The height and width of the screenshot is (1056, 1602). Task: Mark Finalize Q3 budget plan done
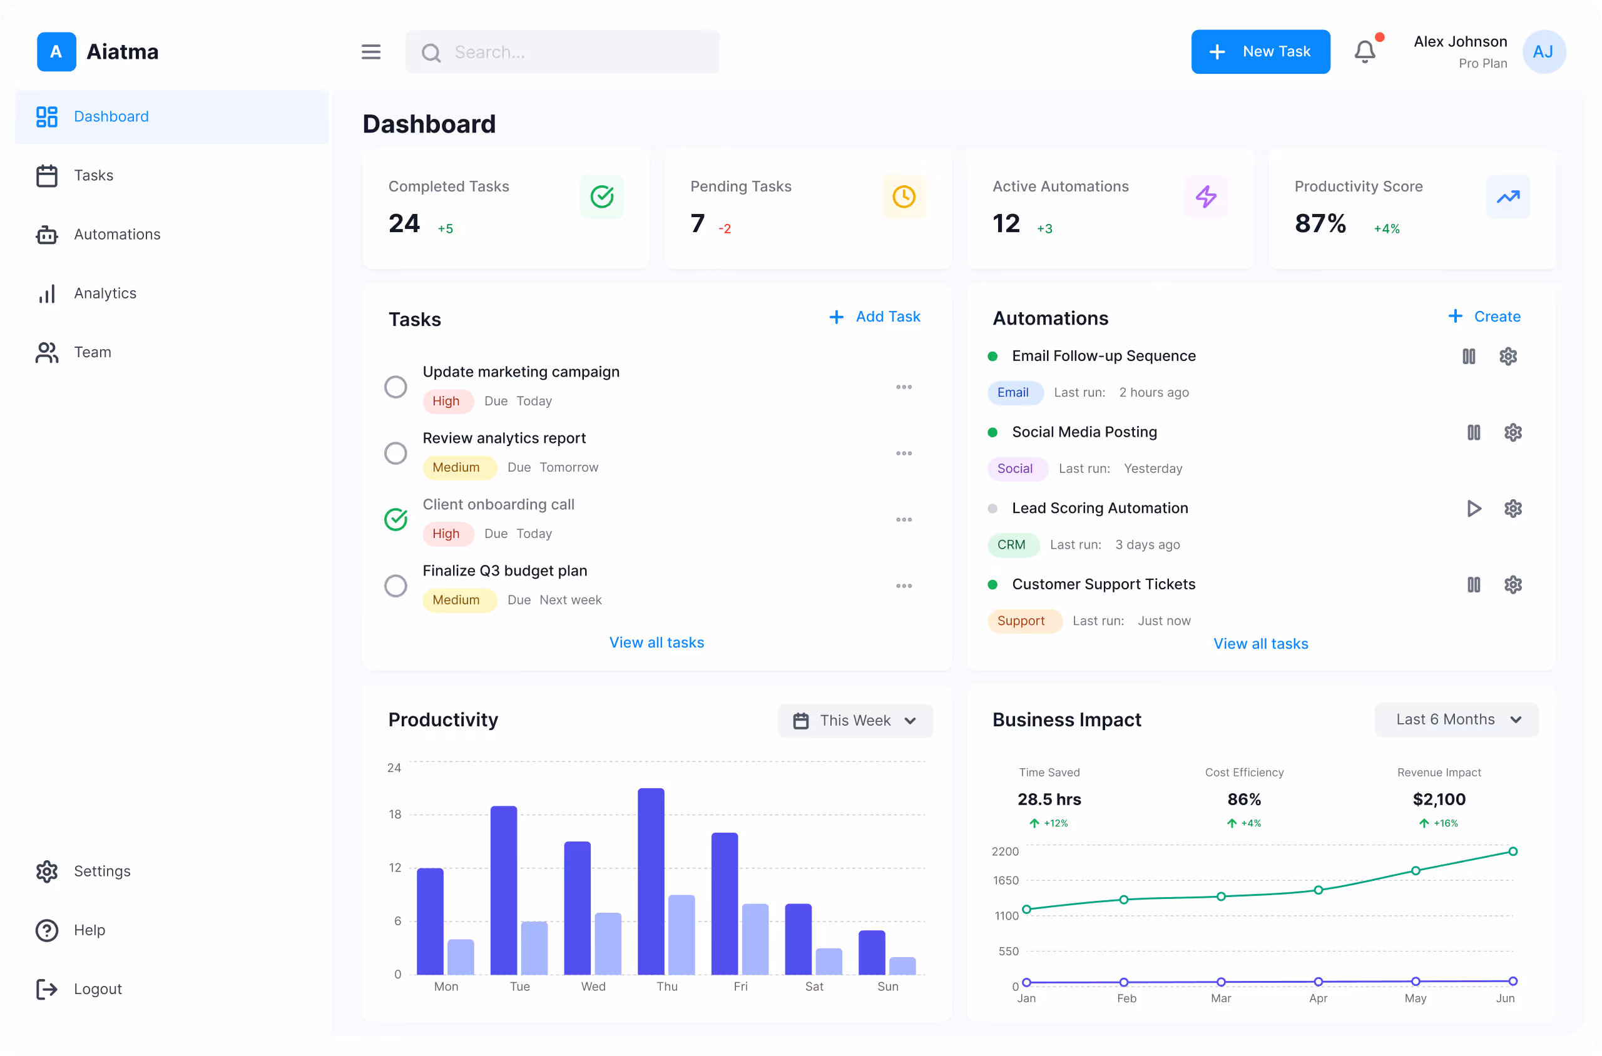coord(395,586)
